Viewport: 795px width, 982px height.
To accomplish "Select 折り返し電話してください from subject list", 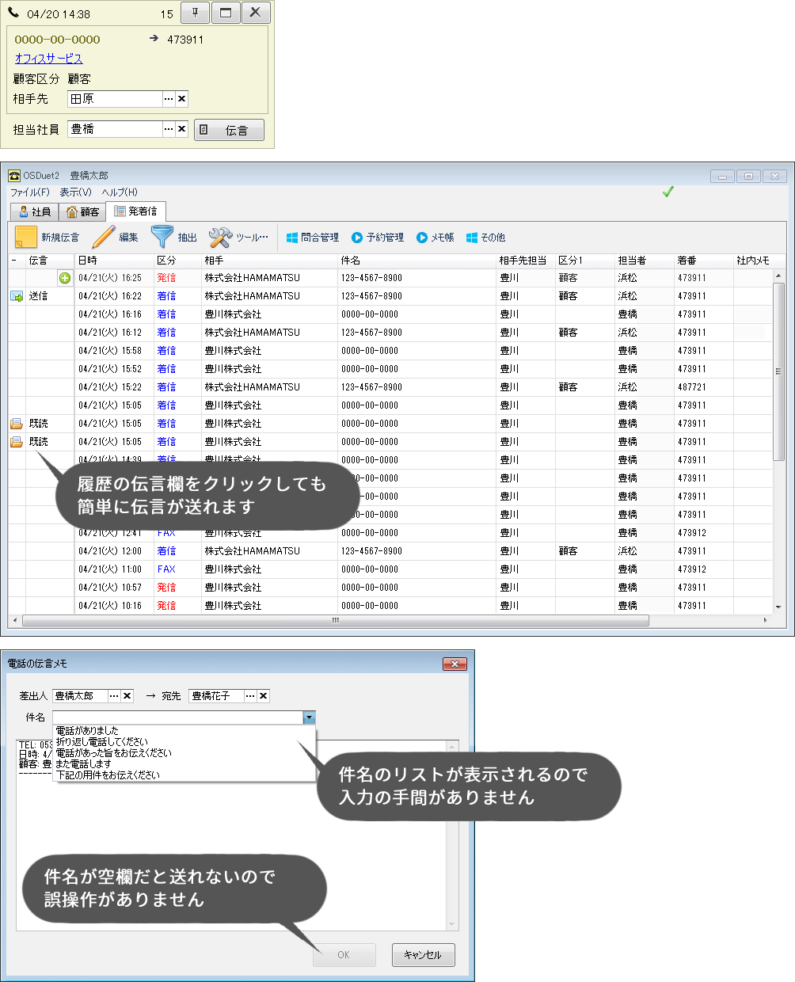I will (102, 742).
